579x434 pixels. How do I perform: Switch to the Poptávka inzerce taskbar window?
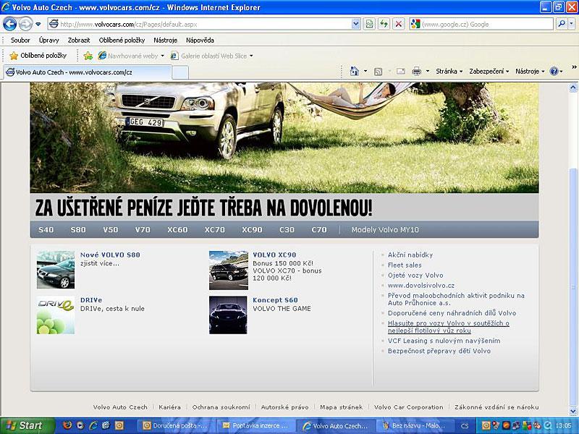click(x=255, y=425)
